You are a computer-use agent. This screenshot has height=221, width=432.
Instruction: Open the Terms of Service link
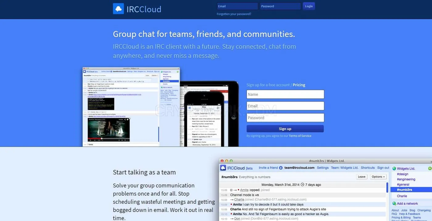click(x=300, y=136)
